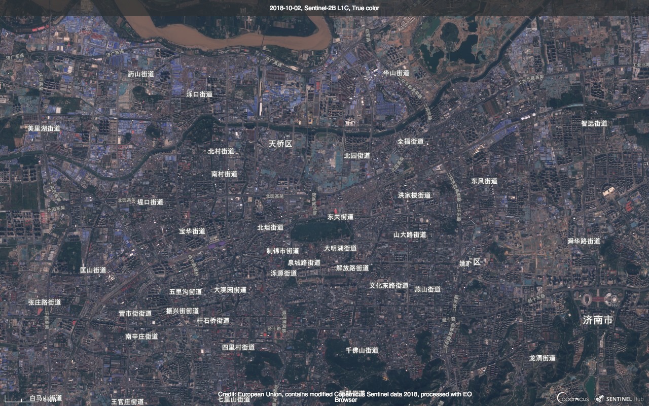Viewport: 649px width, 406px height.
Task: Click the 东风街道 map label
Action: point(484,181)
